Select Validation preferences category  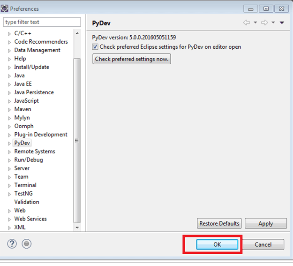pyautogui.click(x=27, y=202)
